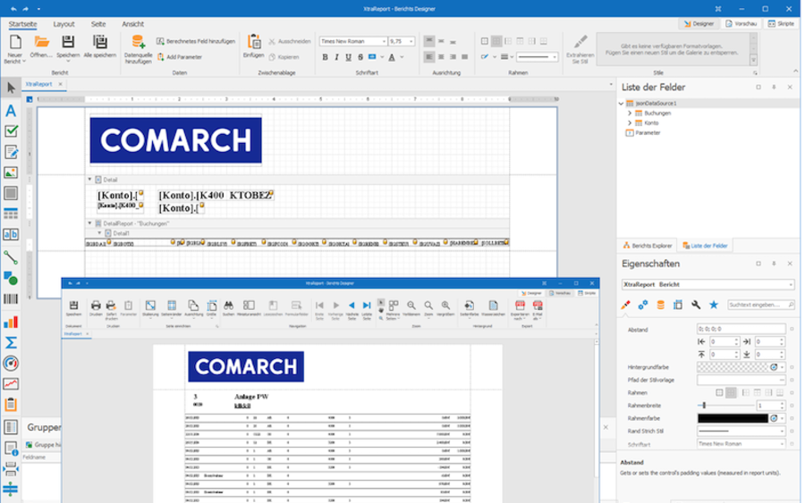The width and height of the screenshot is (805, 503).
Task: Click the Designer view button
Action: tap(699, 23)
